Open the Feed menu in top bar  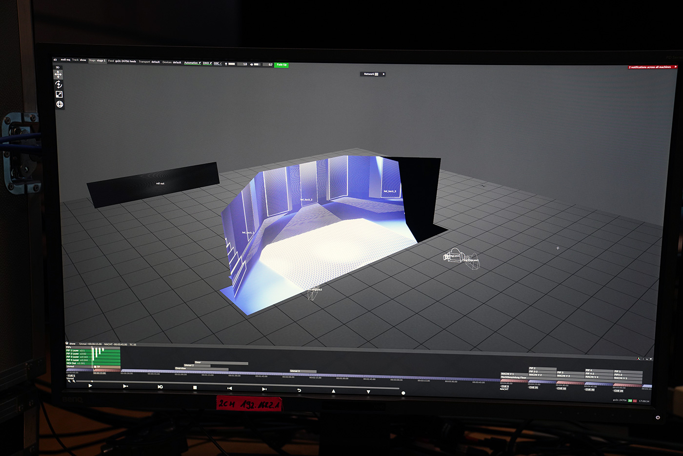[x=122, y=61]
